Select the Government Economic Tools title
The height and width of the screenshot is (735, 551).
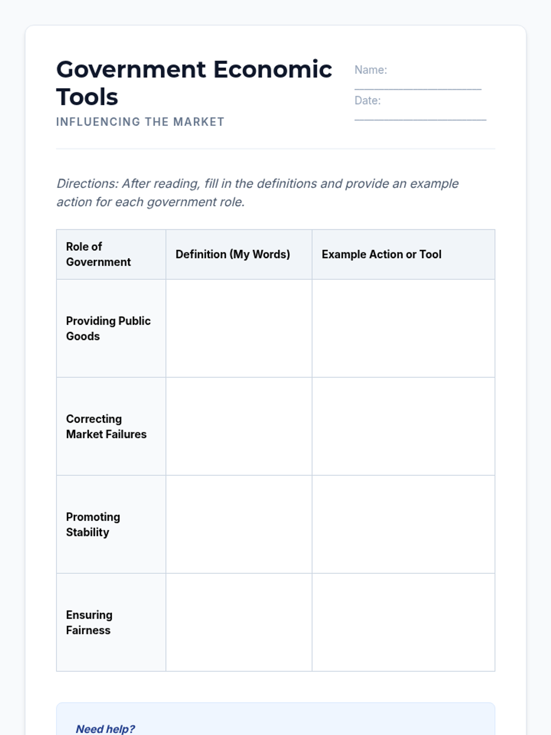(x=194, y=83)
